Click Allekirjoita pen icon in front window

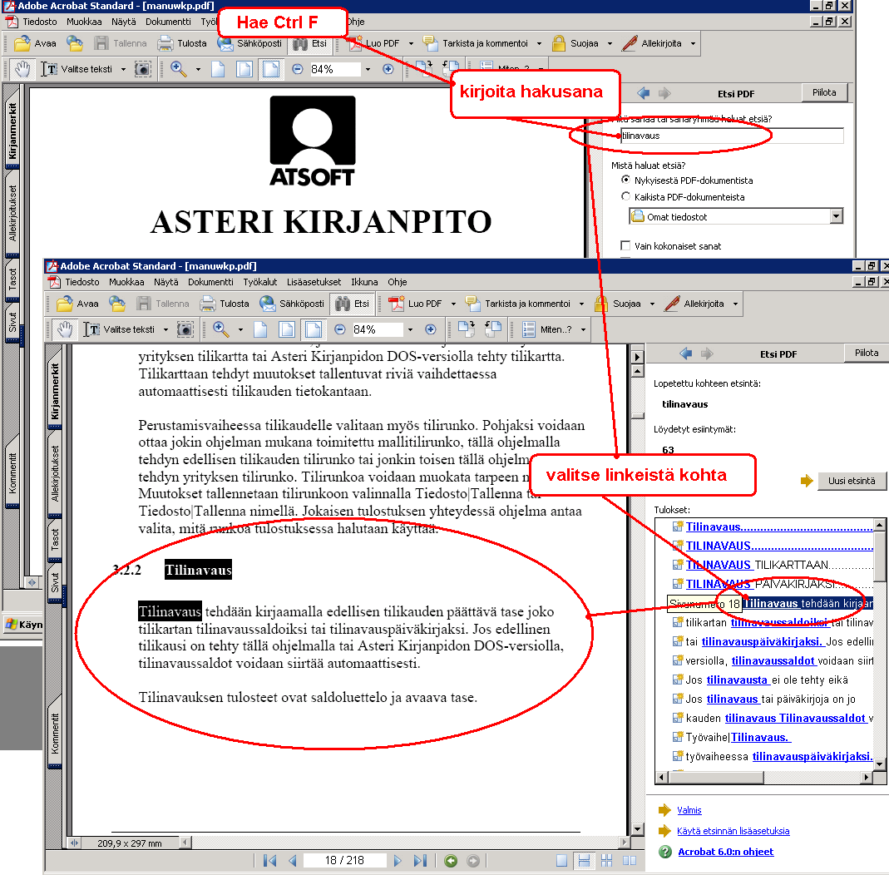tap(673, 304)
